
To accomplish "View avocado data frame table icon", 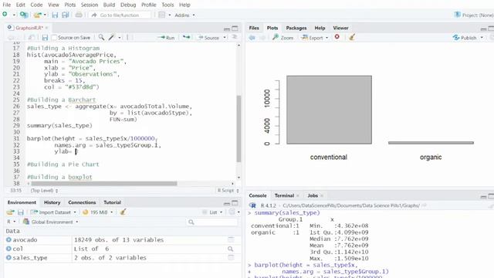I will [231, 240].
